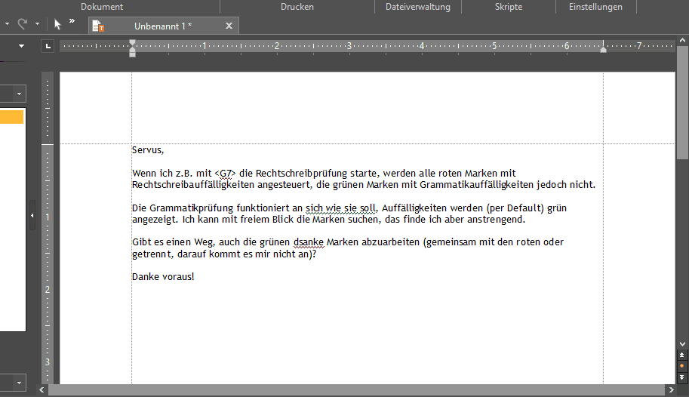Place cursor in the word 'Servus,'
This screenshot has width=689, height=397.
(148, 150)
